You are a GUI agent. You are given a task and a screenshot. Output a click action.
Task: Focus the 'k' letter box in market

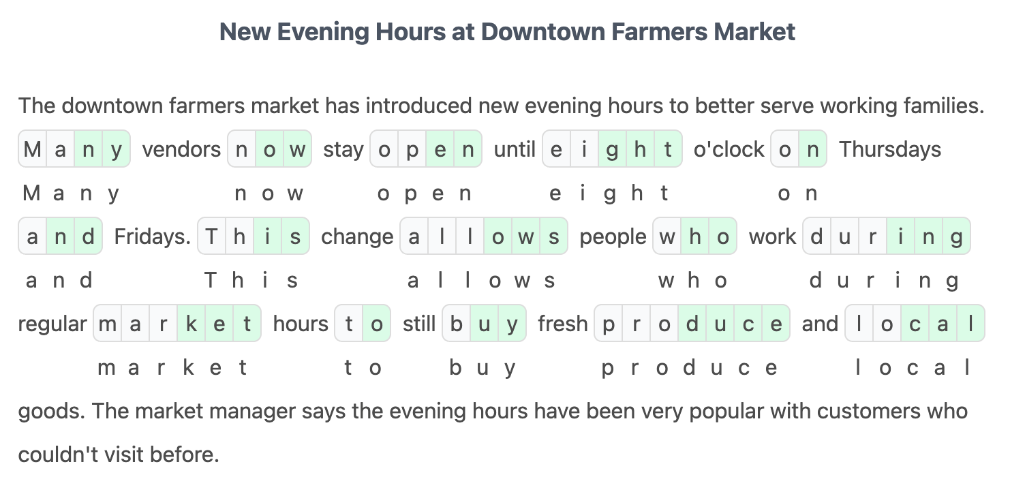tap(191, 324)
